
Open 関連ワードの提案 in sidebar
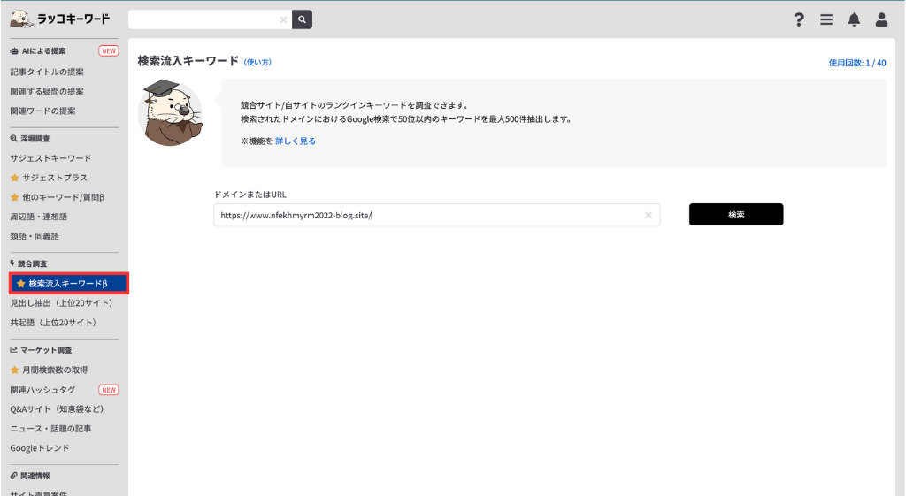pos(42,111)
